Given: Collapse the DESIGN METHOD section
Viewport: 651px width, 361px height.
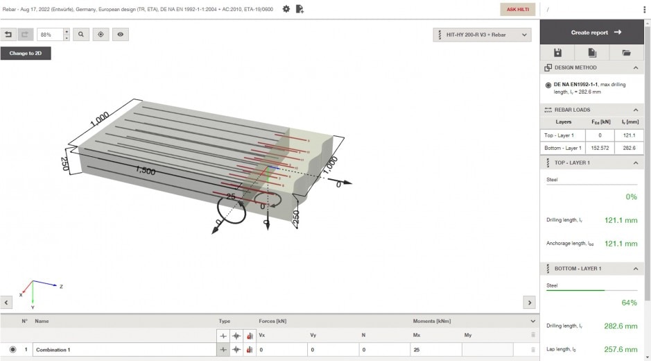Looking at the screenshot, I should [636, 68].
